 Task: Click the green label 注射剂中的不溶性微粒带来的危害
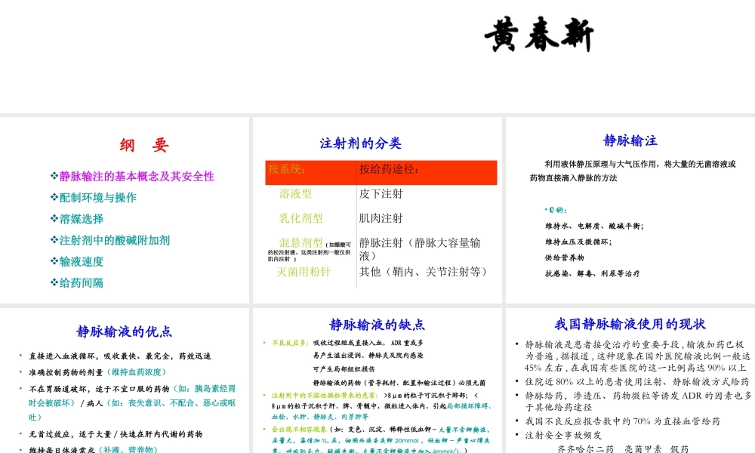325,395
